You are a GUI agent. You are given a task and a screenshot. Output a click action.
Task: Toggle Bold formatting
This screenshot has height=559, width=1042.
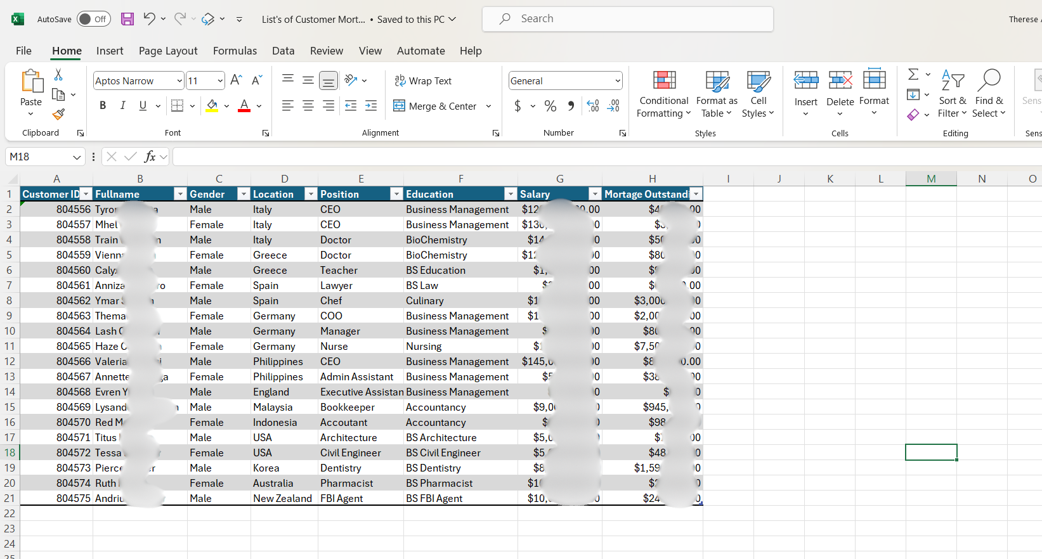[x=103, y=105]
